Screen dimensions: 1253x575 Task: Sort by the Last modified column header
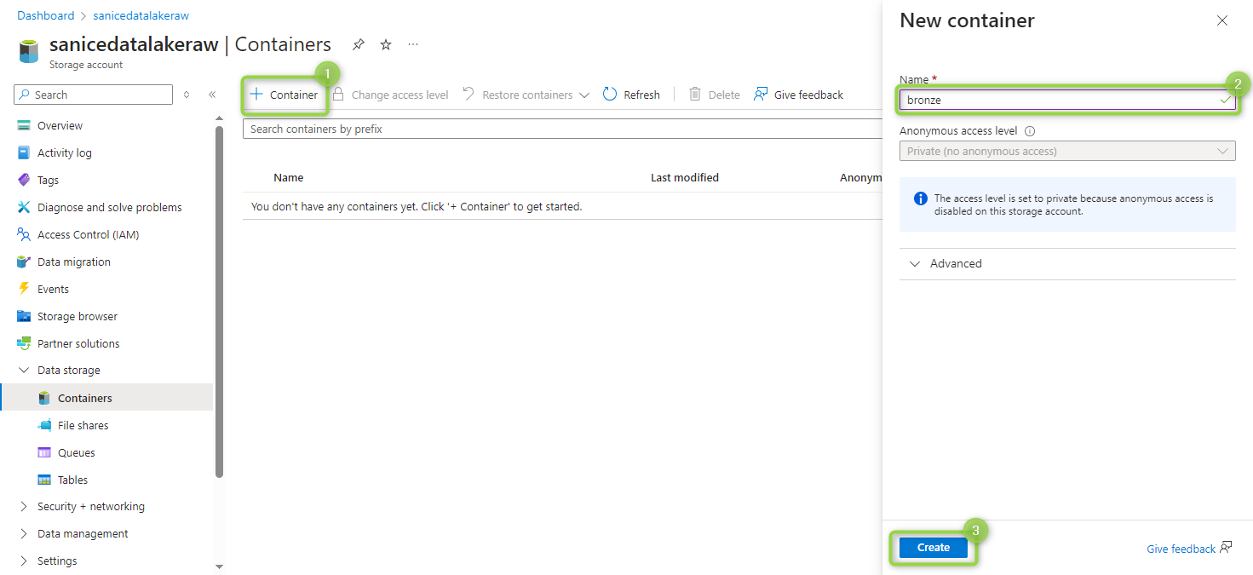pos(685,177)
